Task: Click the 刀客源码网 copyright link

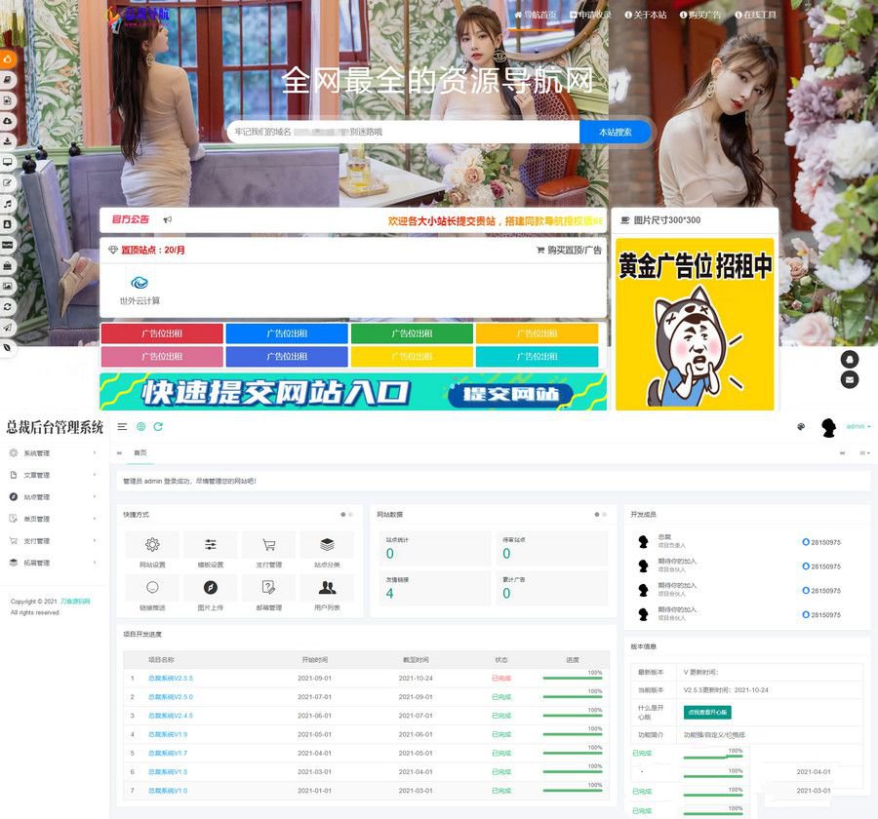Action: click(76, 601)
